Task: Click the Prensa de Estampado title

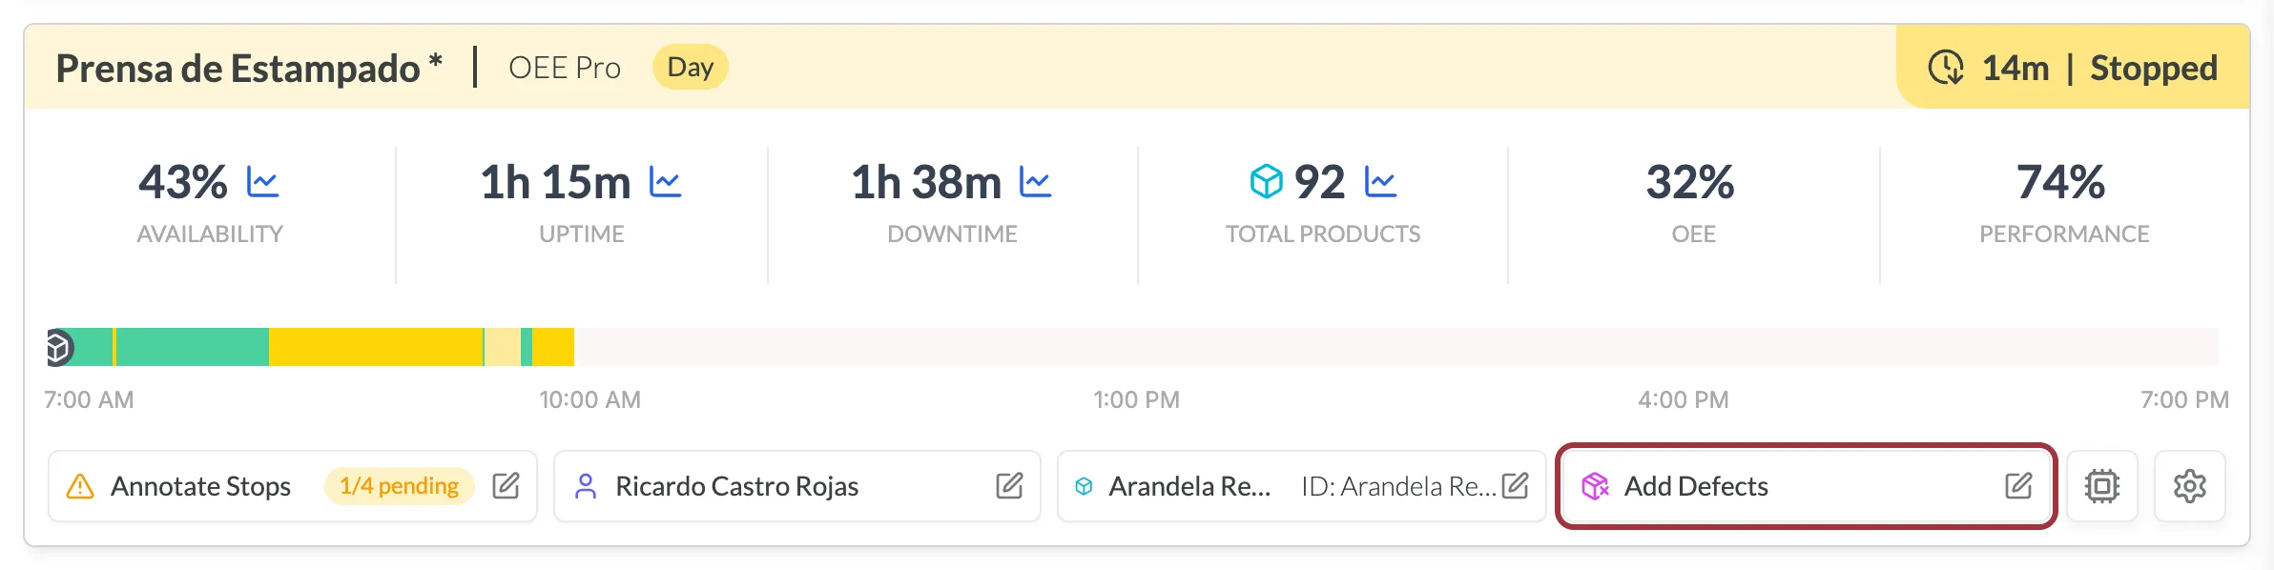Action: pyautogui.click(x=249, y=68)
